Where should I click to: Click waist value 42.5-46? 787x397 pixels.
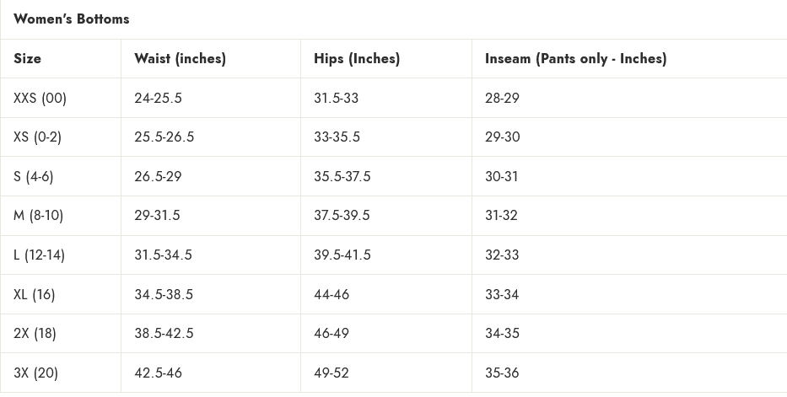tap(158, 373)
